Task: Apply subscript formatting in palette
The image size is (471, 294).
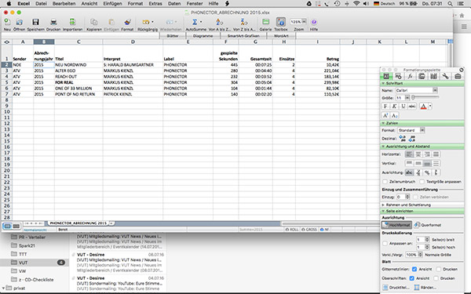Action: point(395,115)
